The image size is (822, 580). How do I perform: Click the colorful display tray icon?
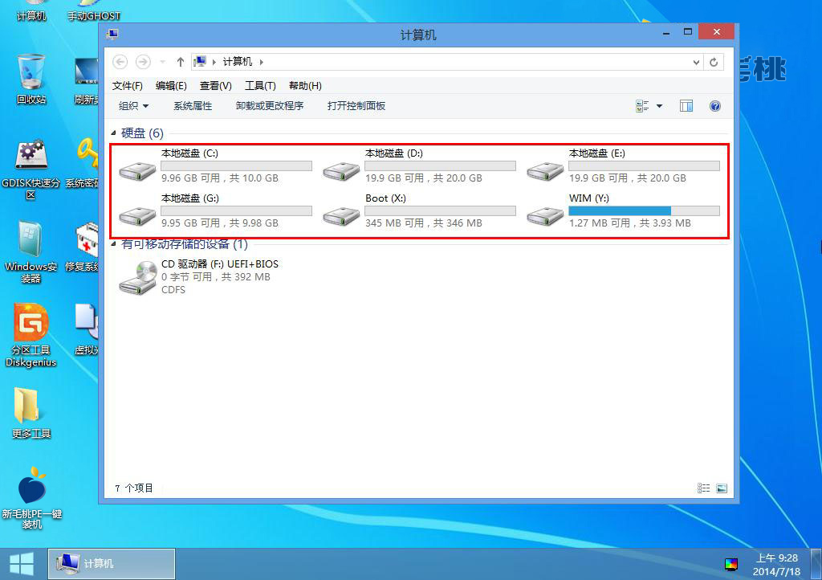point(730,564)
